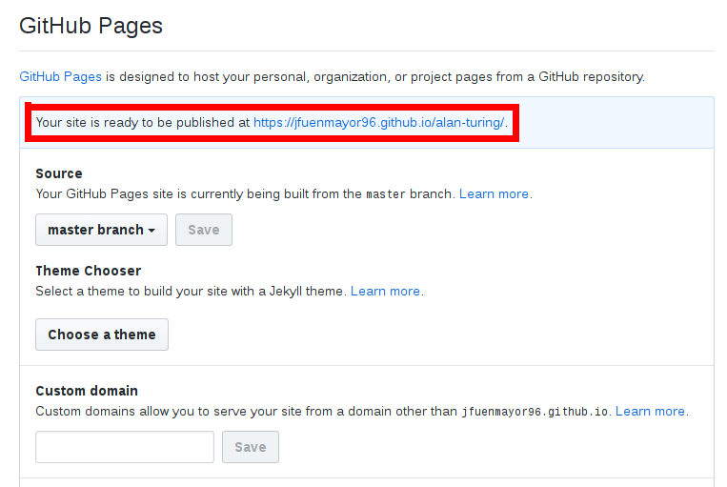Screen dimensions: 727x487
Task: Select the Source section heading
Action: 59,173
